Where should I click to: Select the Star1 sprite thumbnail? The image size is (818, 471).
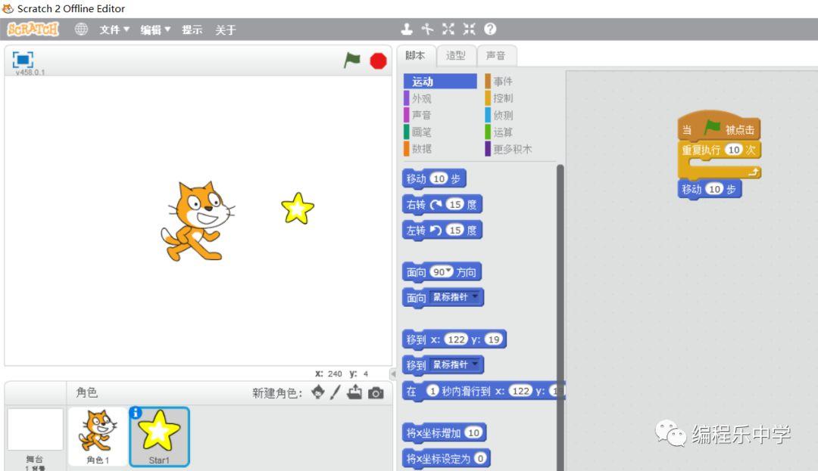pos(159,437)
